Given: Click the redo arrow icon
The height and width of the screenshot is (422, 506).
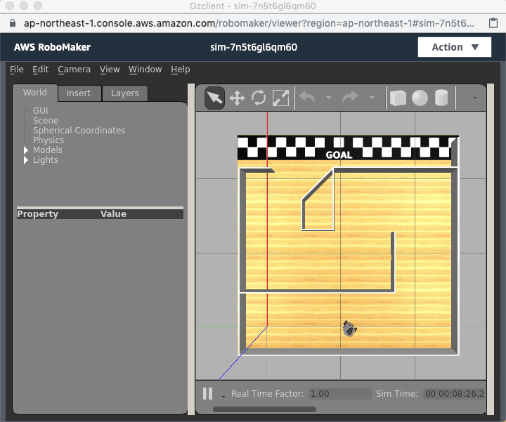Looking at the screenshot, I should tap(350, 98).
